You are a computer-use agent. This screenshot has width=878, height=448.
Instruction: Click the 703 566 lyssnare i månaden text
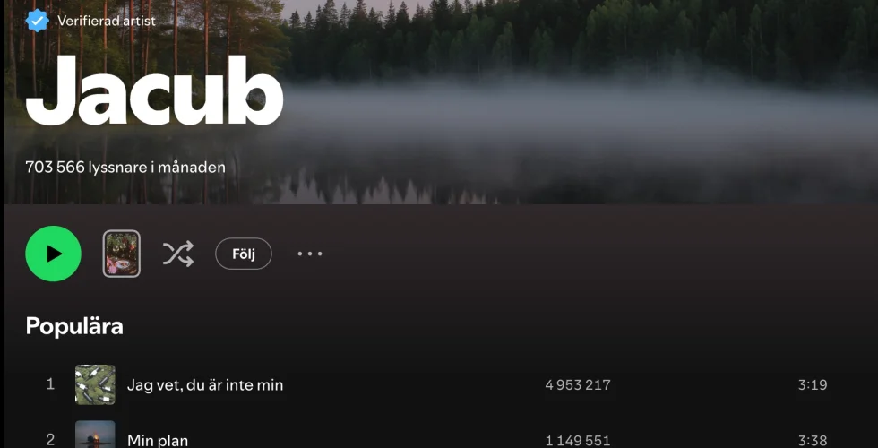pyautogui.click(x=125, y=167)
